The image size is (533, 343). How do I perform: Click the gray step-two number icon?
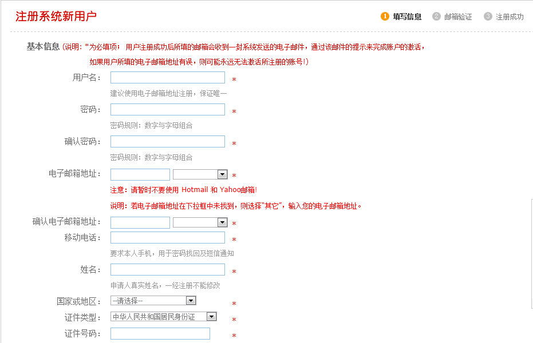click(x=435, y=17)
